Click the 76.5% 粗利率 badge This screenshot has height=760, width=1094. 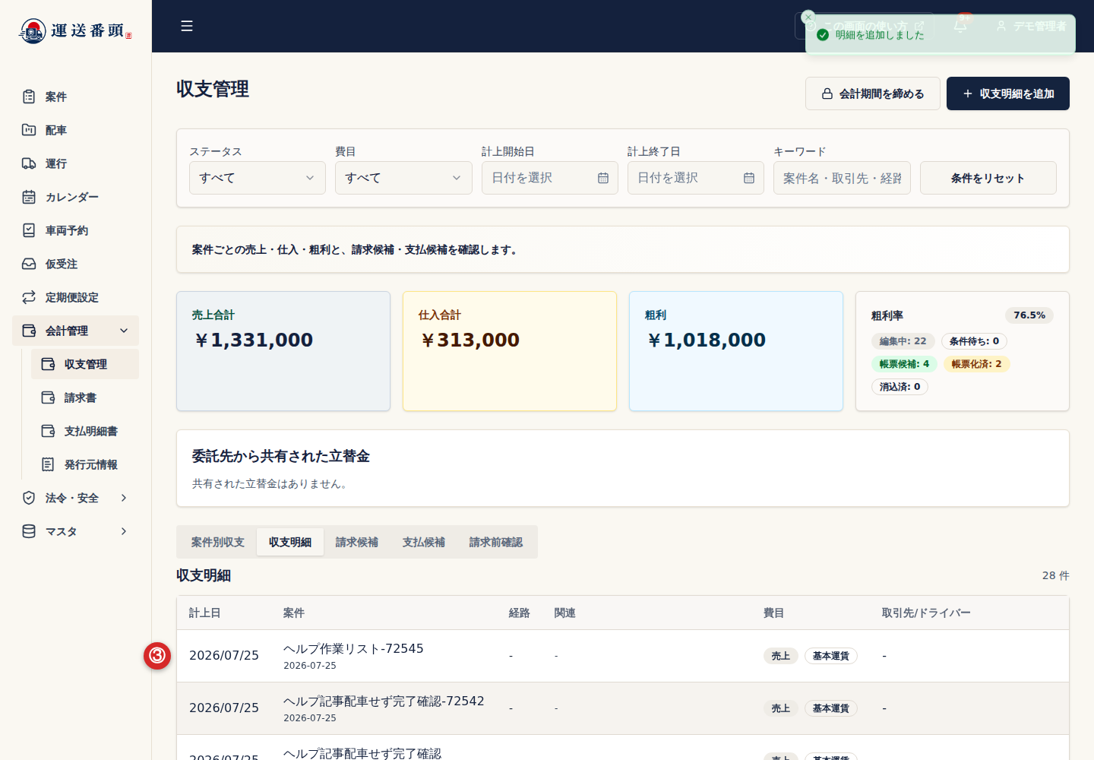tap(1029, 315)
